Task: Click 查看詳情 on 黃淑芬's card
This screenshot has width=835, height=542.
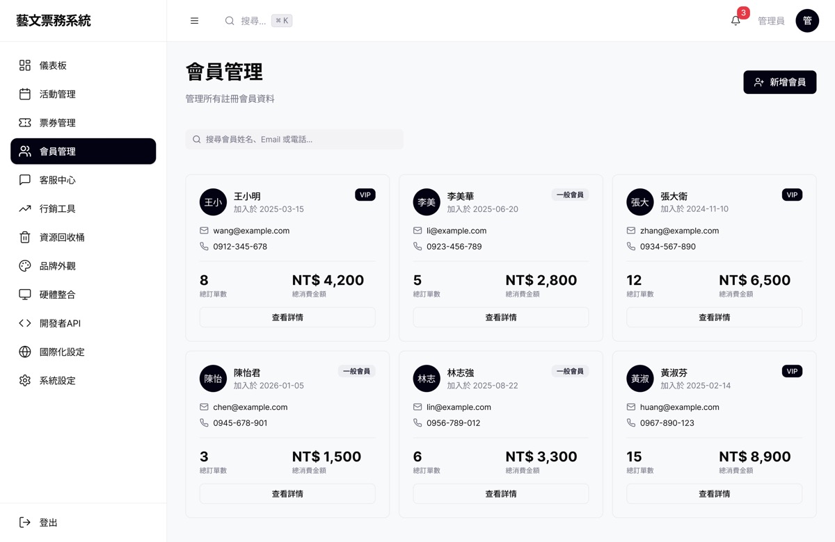Action: tap(714, 493)
